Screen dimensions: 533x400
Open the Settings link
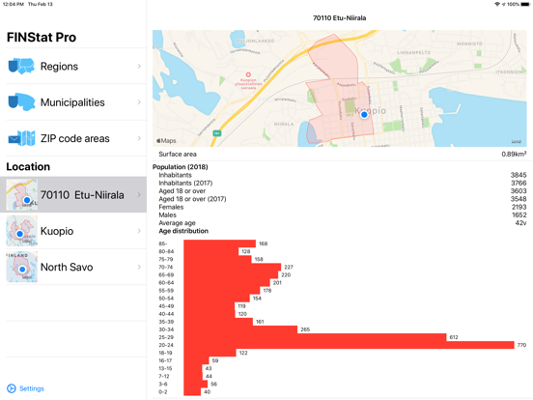click(x=32, y=388)
